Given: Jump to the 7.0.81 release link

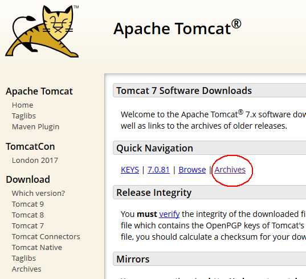Looking at the screenshot, I should pyautogui.click(x=158, y=170).
